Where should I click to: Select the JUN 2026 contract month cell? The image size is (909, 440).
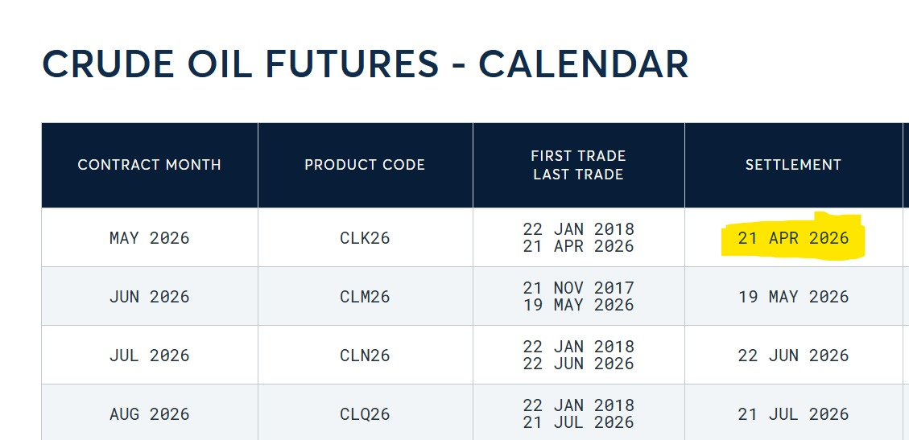coord(149,297)
